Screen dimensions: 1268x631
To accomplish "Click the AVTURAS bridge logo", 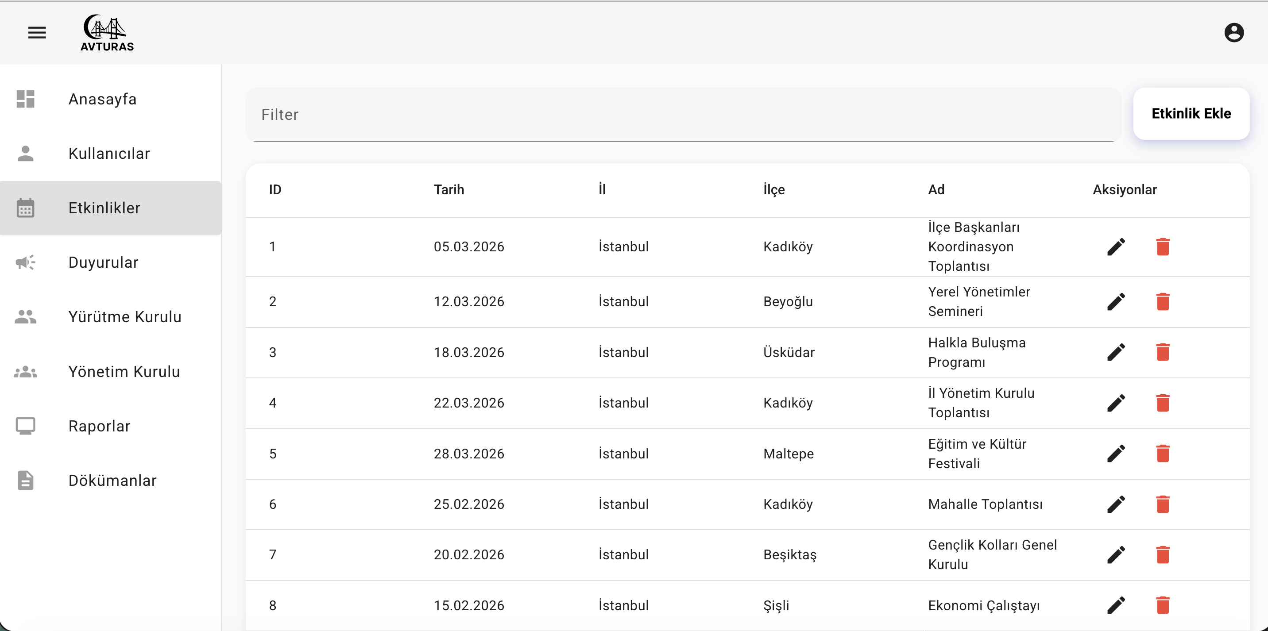I will (x=106, y=33).
